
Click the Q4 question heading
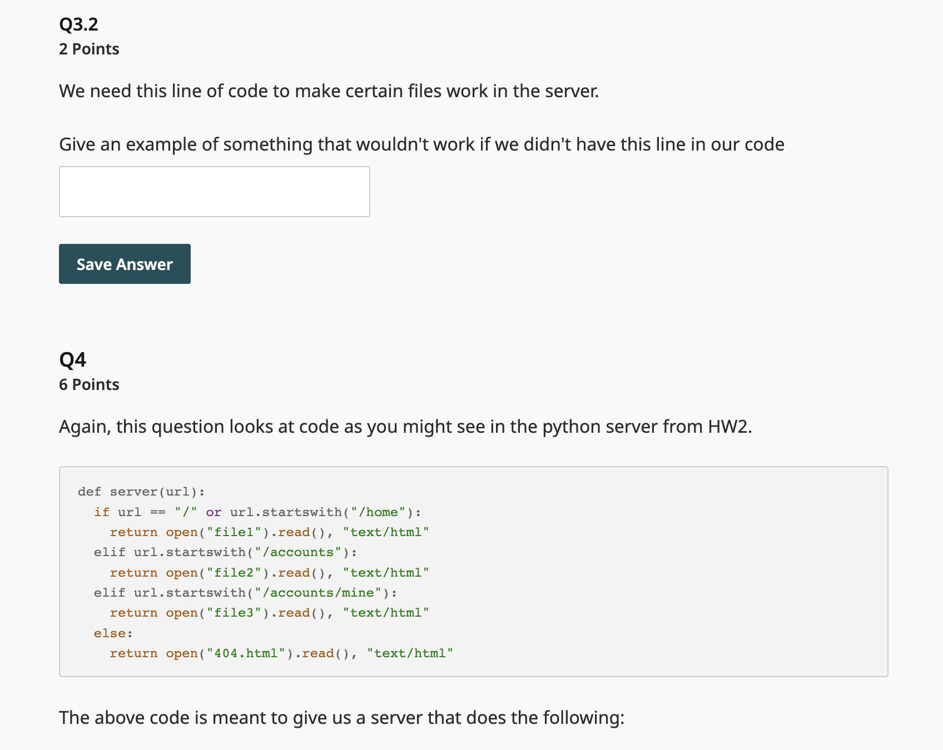coord(72,360)
